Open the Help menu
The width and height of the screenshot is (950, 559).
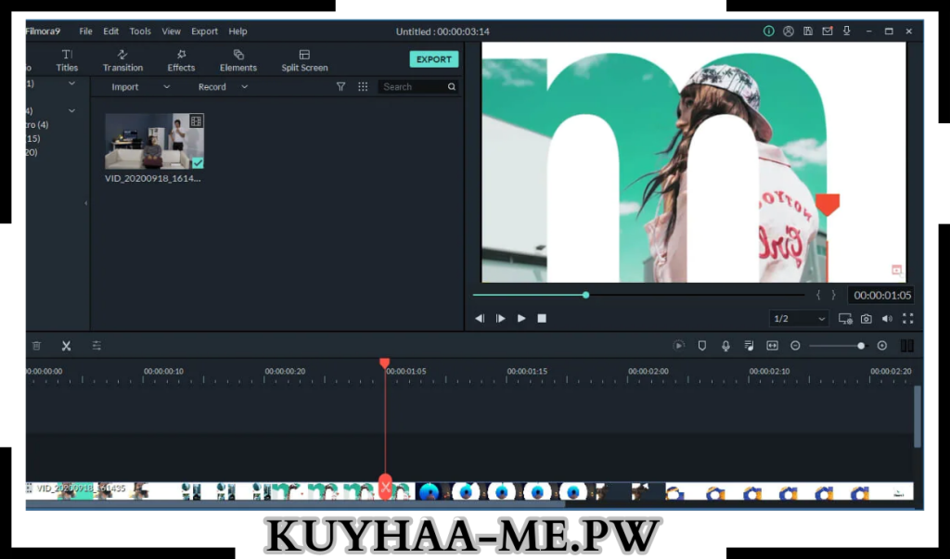click(237, 32)
